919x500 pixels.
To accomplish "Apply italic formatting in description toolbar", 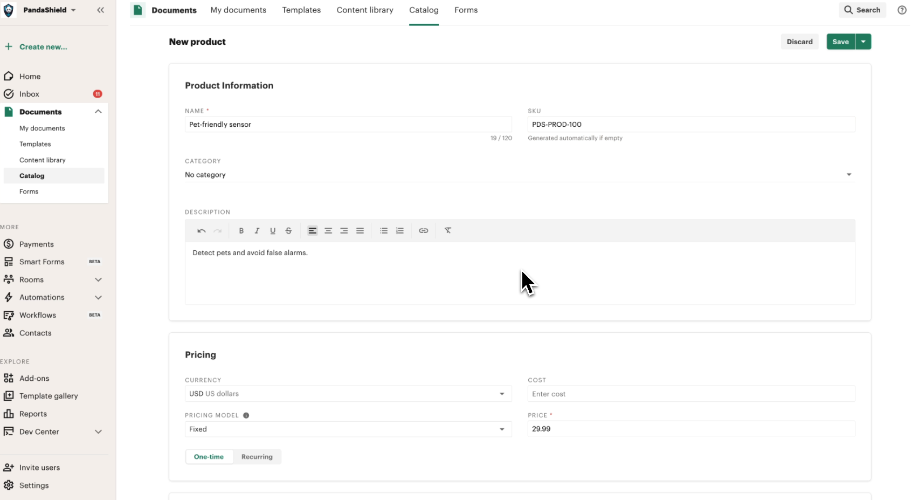I will [x=257, y=231].
